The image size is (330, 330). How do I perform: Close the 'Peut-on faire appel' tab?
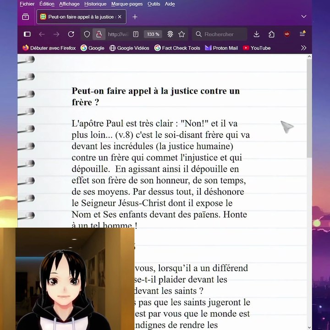(120, 16)
